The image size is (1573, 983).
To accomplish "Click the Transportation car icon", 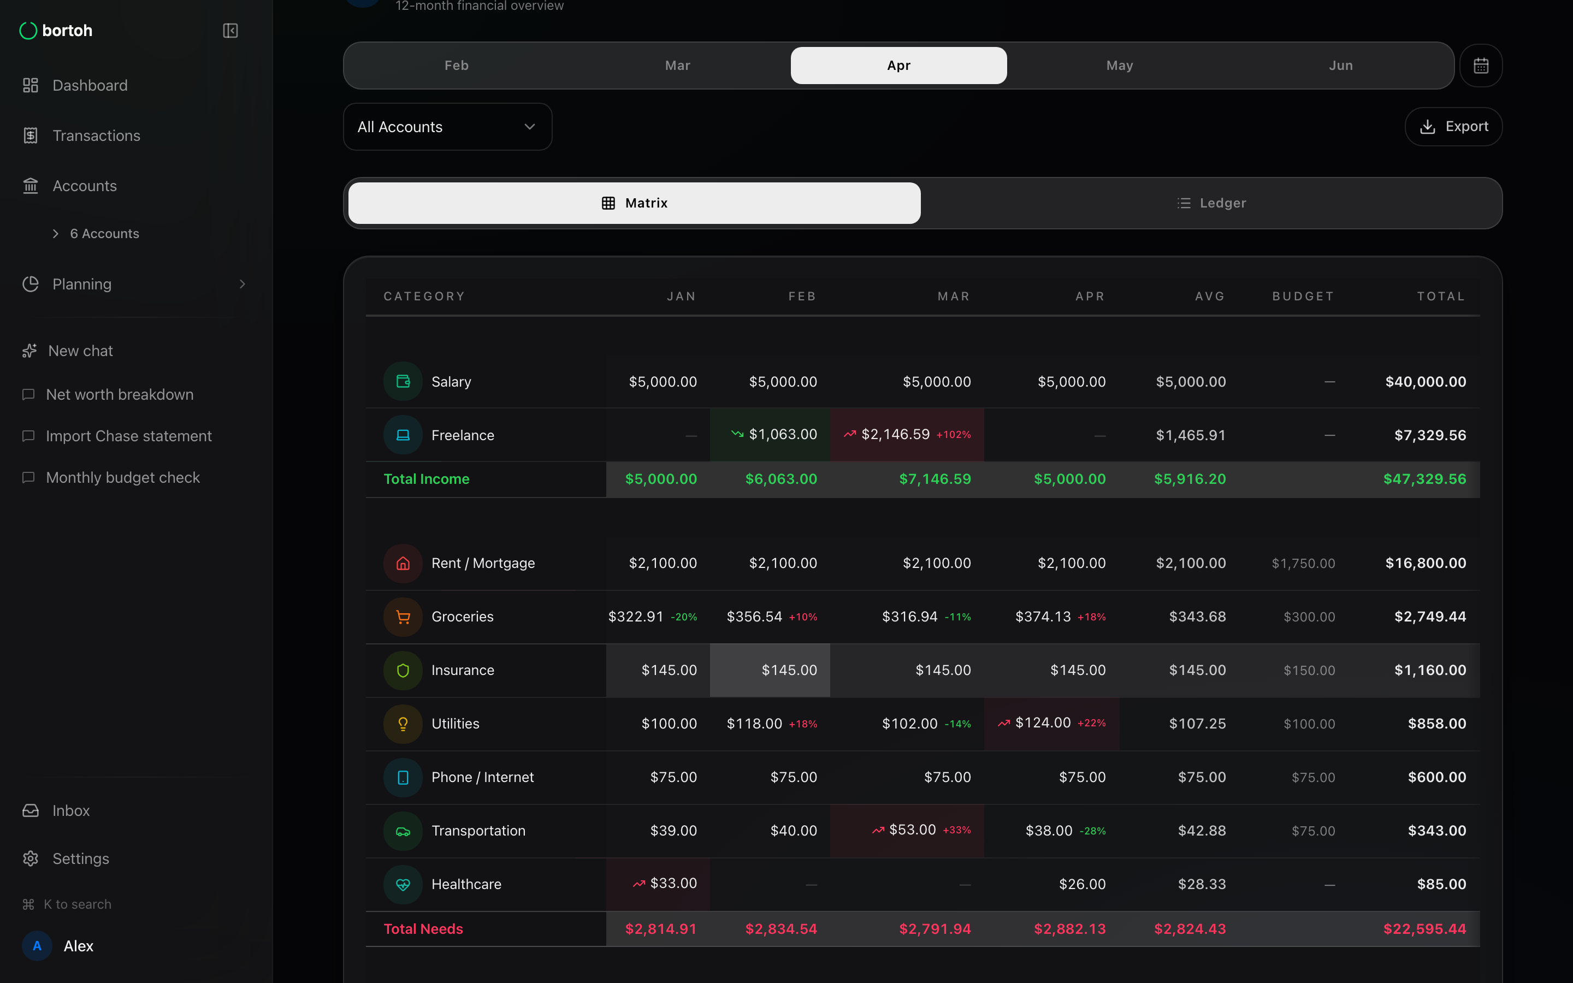I will (x=403, y=831).
